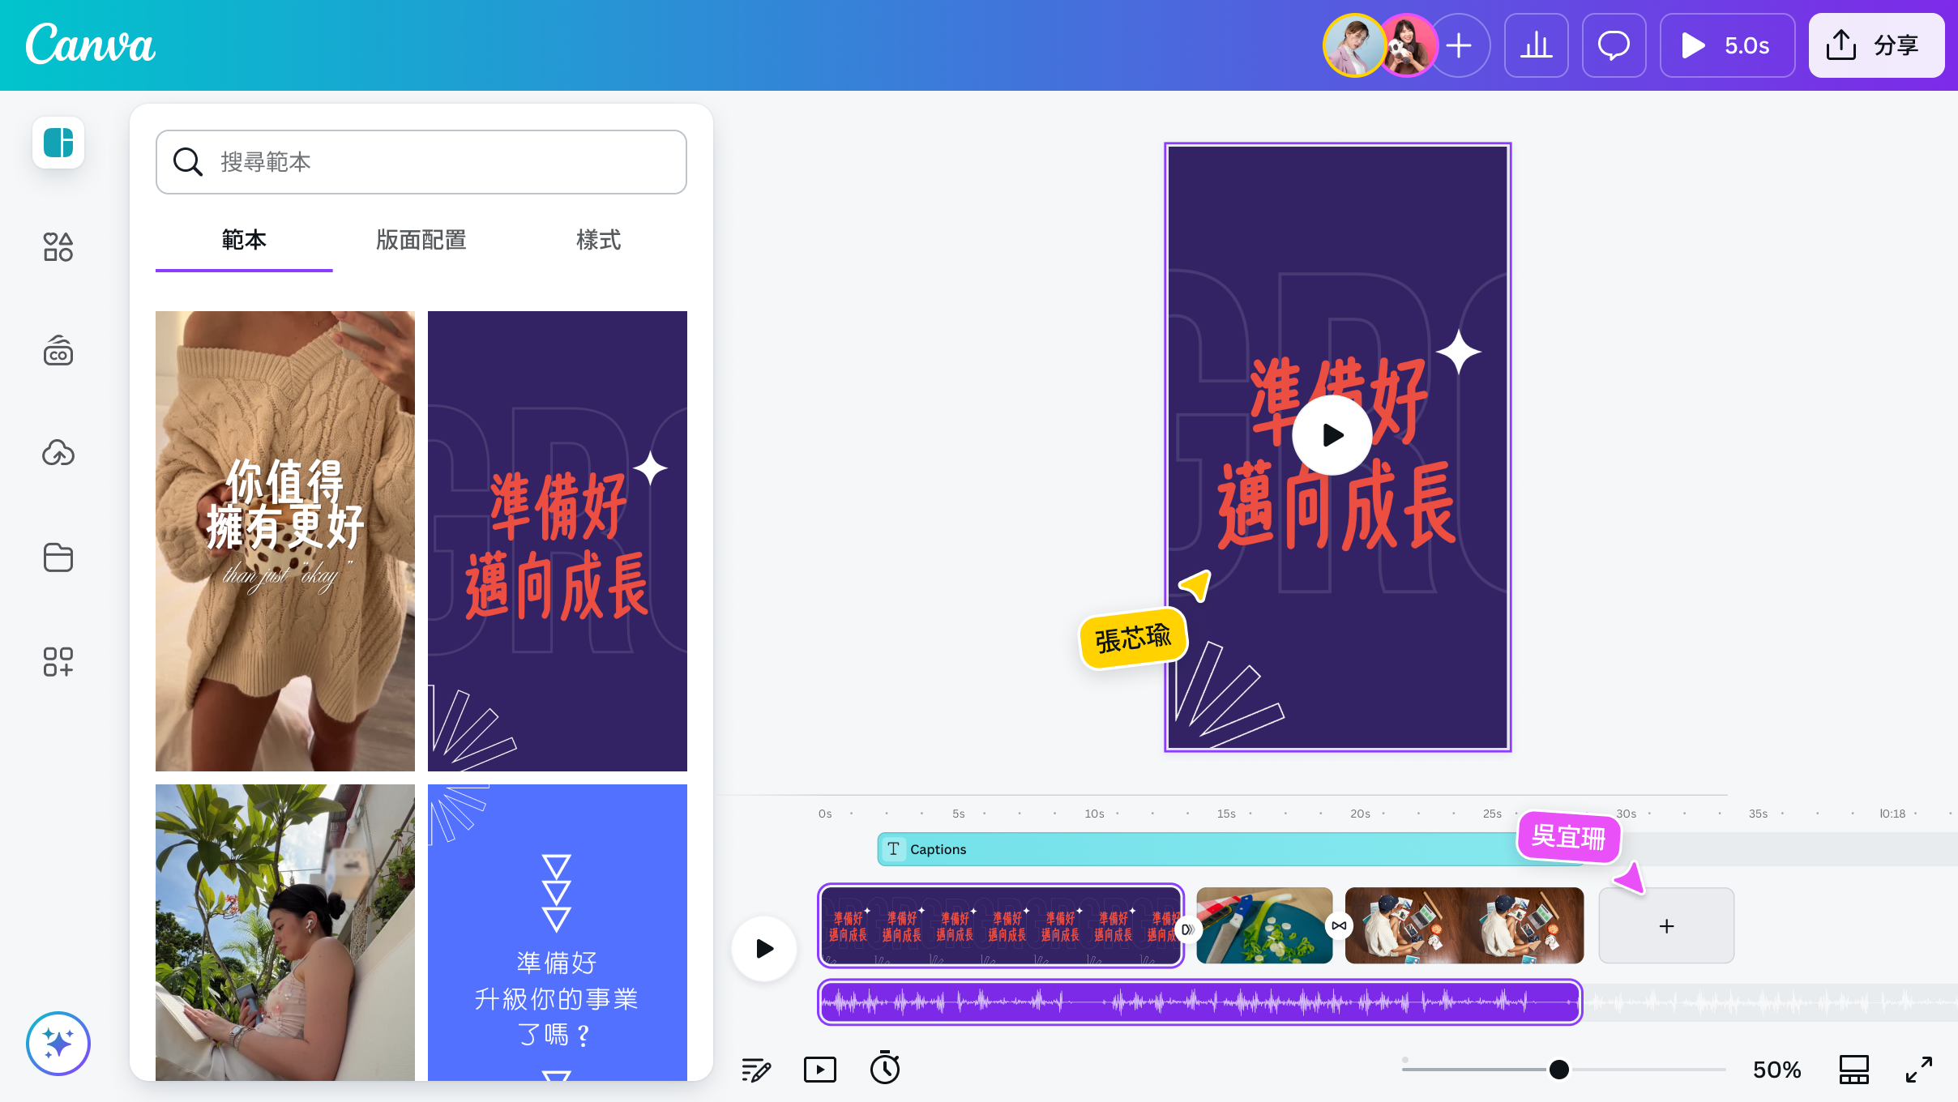
Task: Add a new page to the timeline
Action: pyautogui.click(x=1666, y=925)
